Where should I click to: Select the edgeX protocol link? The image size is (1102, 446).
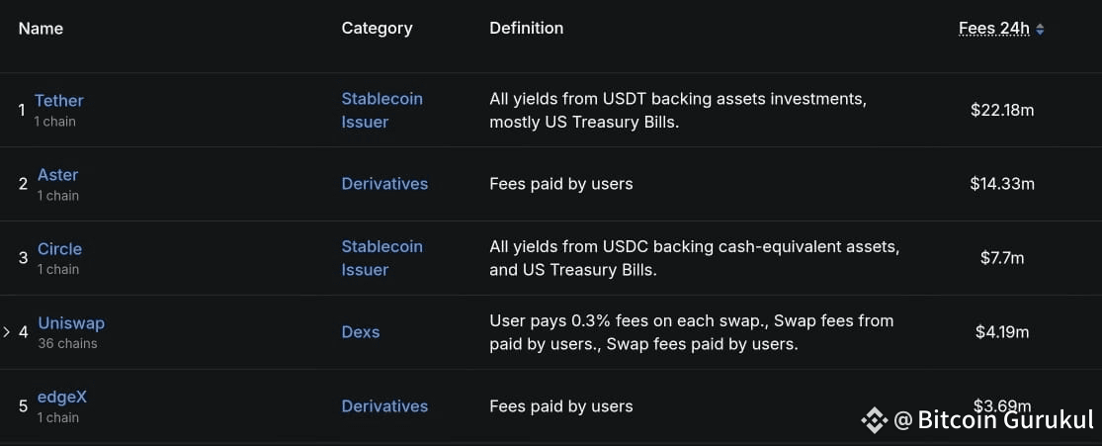point(62,397)
